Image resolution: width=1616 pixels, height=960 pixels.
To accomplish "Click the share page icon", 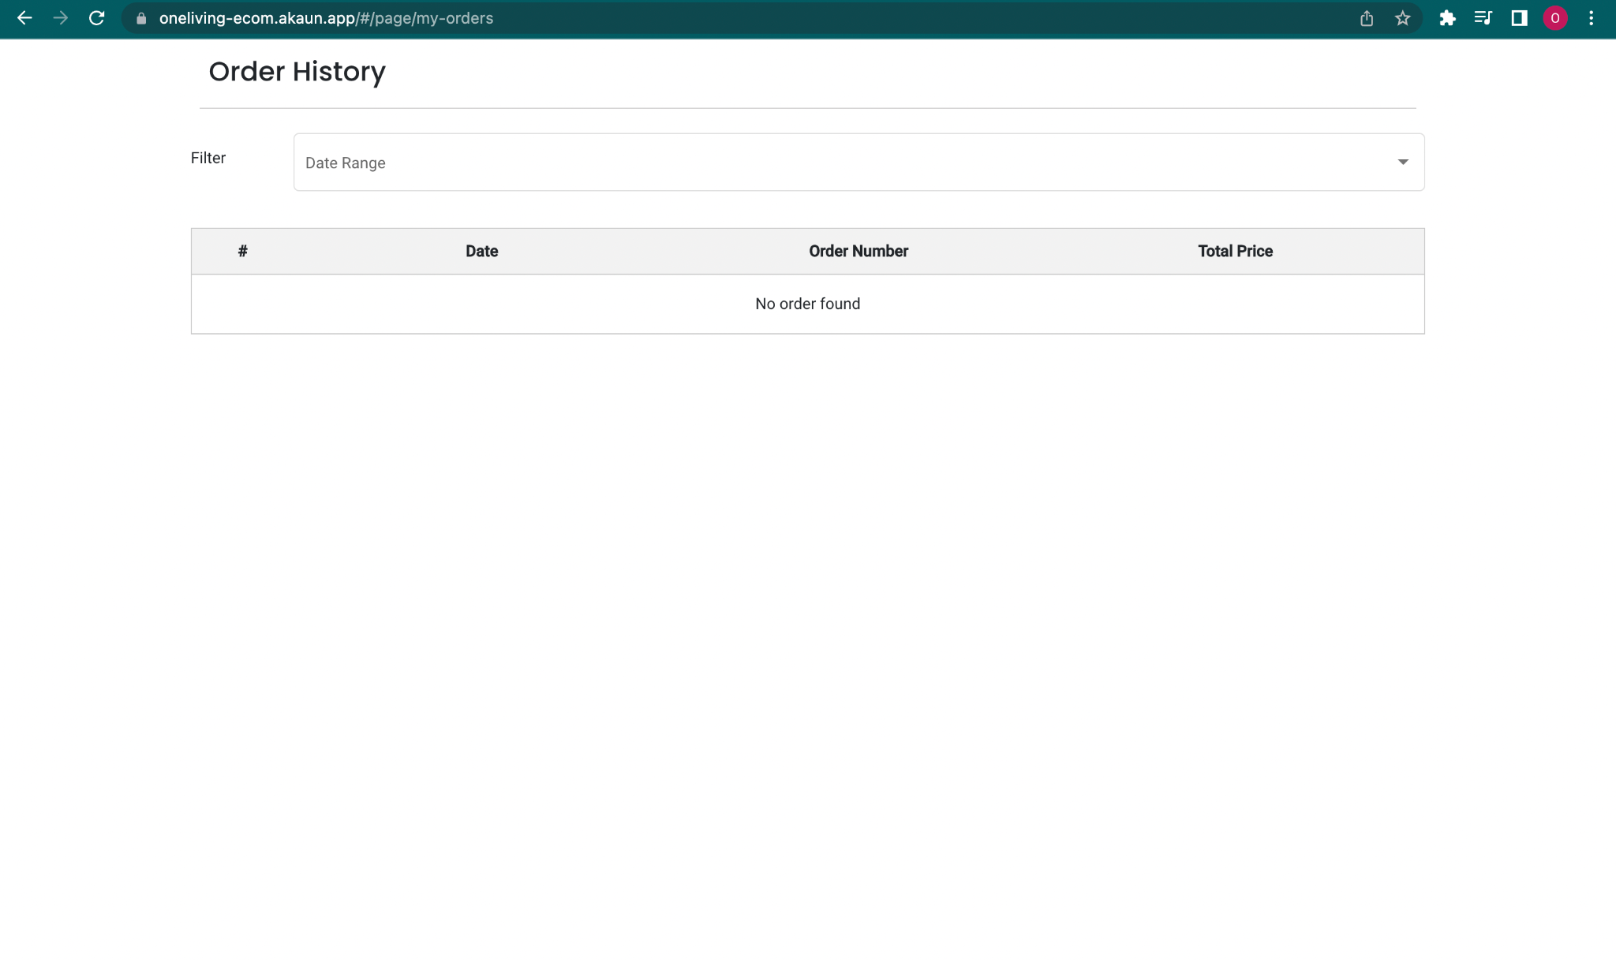I will coord(1367,18).
